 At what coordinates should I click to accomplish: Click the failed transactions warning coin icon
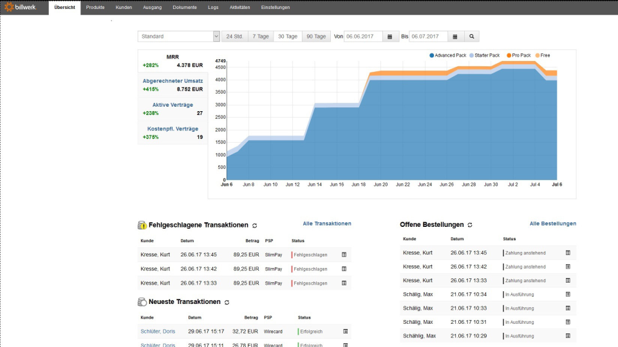[142, 225]
